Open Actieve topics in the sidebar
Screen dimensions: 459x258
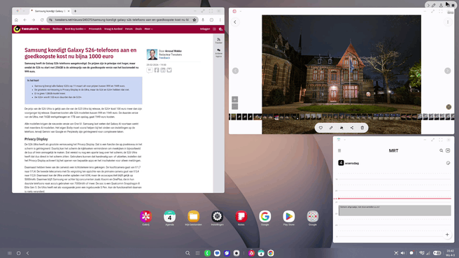[219, 53]
